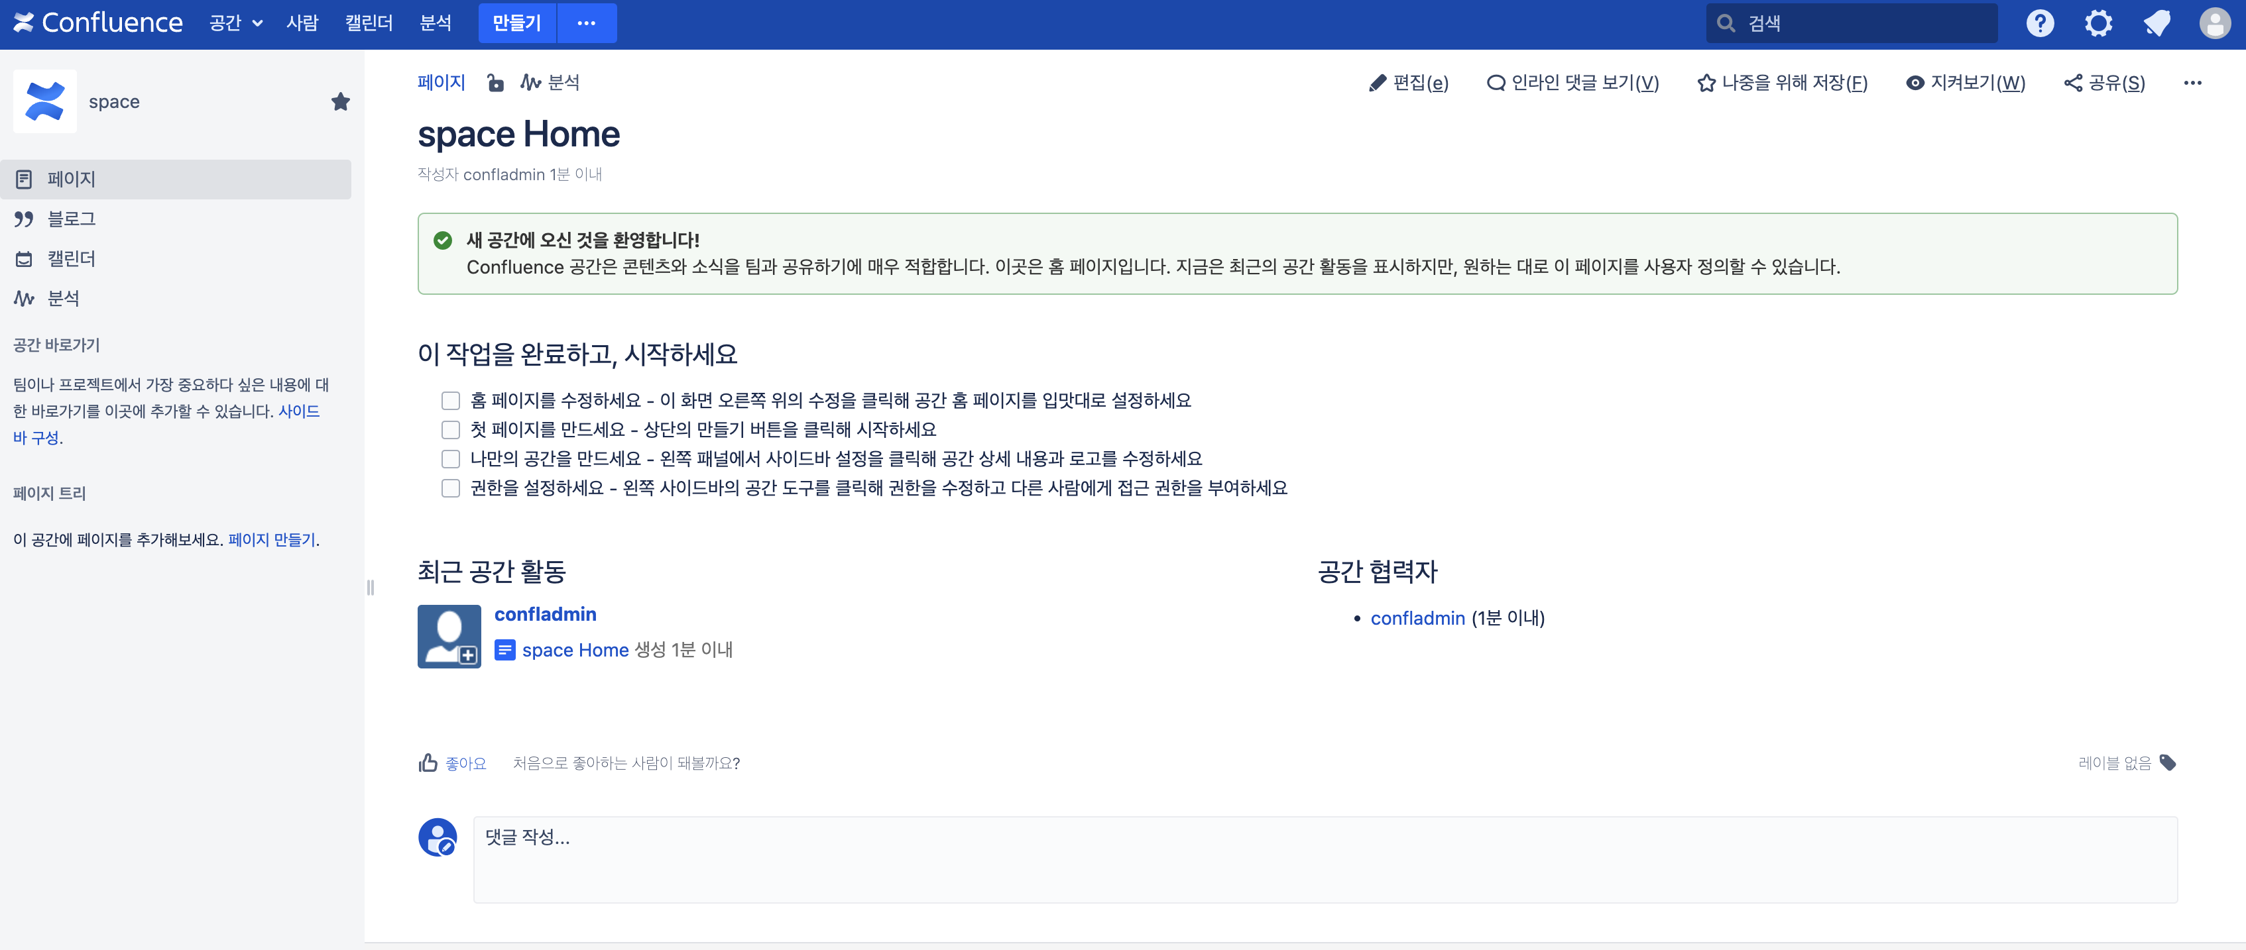
Task: Open 캘린더 in the top navigation
Action: pyautogui.click(x=368, y=24)
